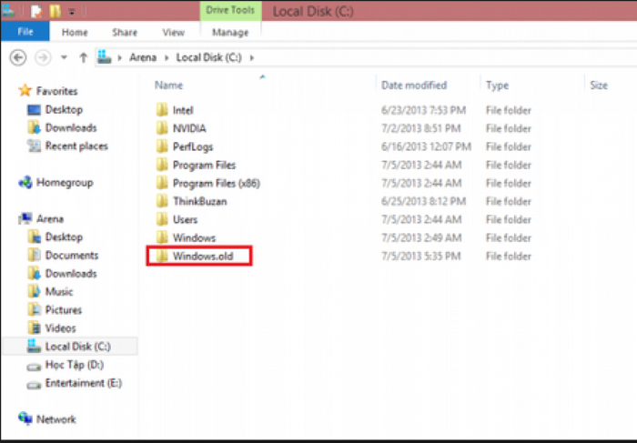Open the File menu tab

click(25, 32)
